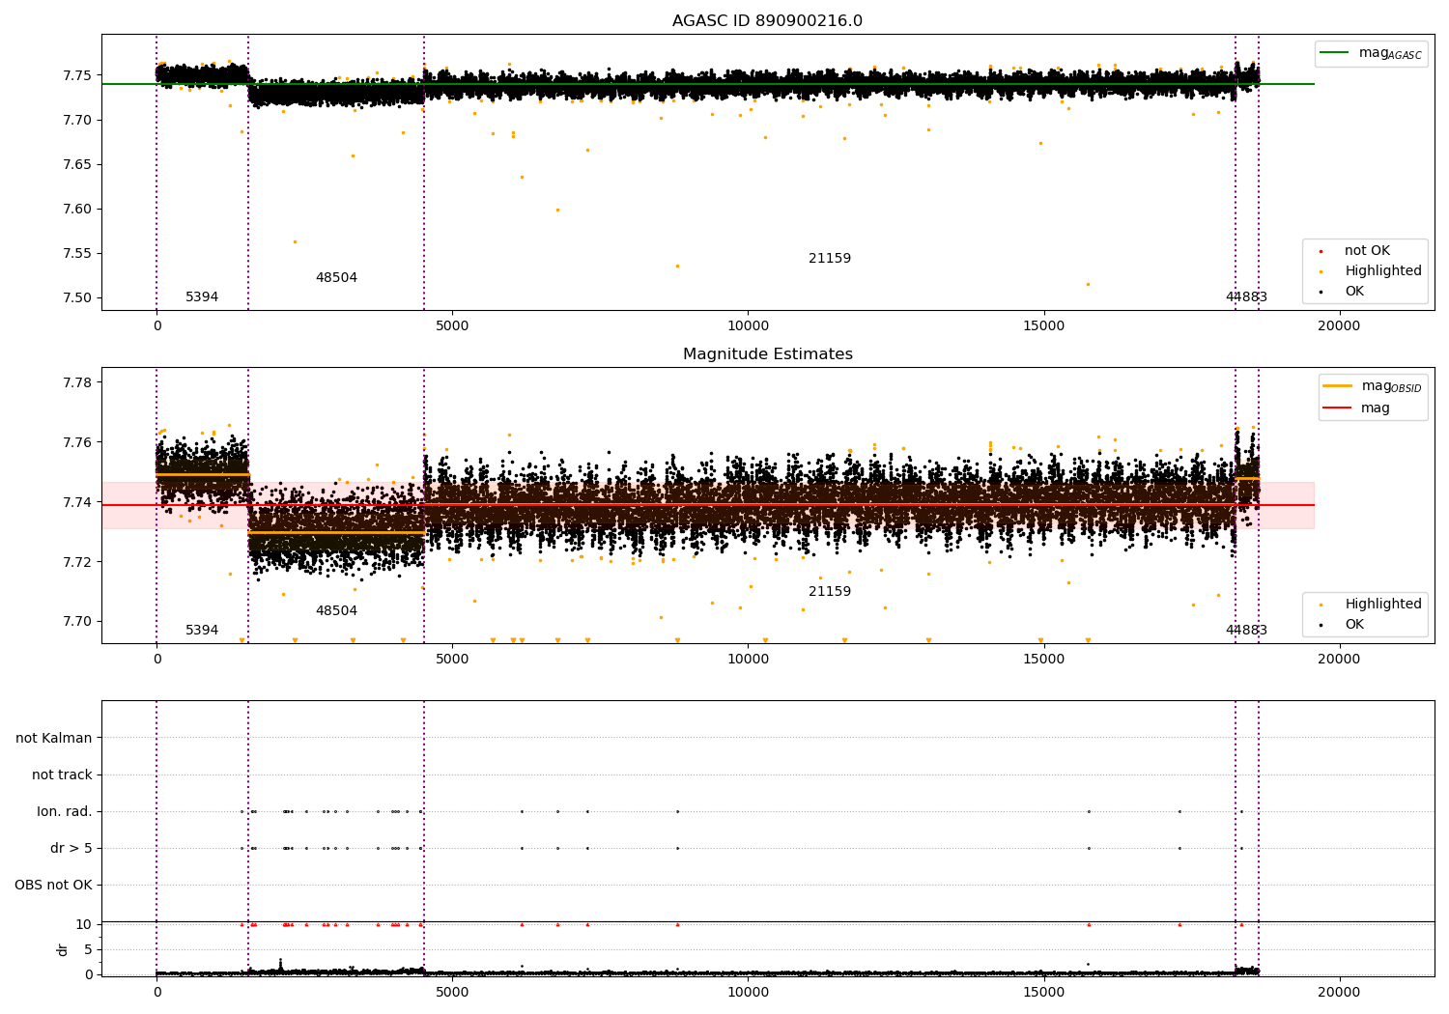The width and height of the screenshot is (1449, 1014).
Task: Click the 10000 x-tick under the AGASC ID plot
Action: [748, 326]
